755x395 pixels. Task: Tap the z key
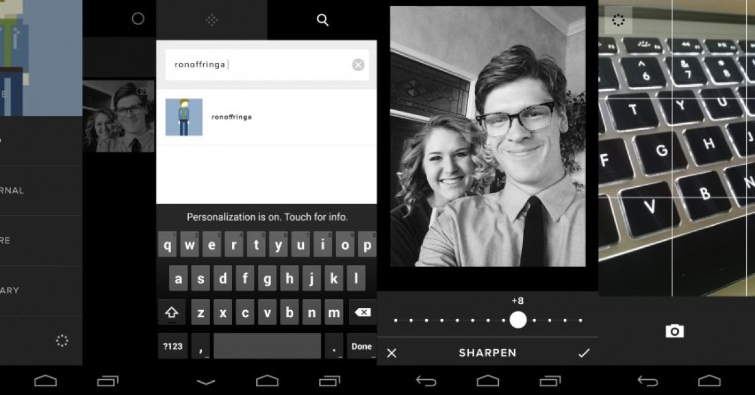[201, 312]
